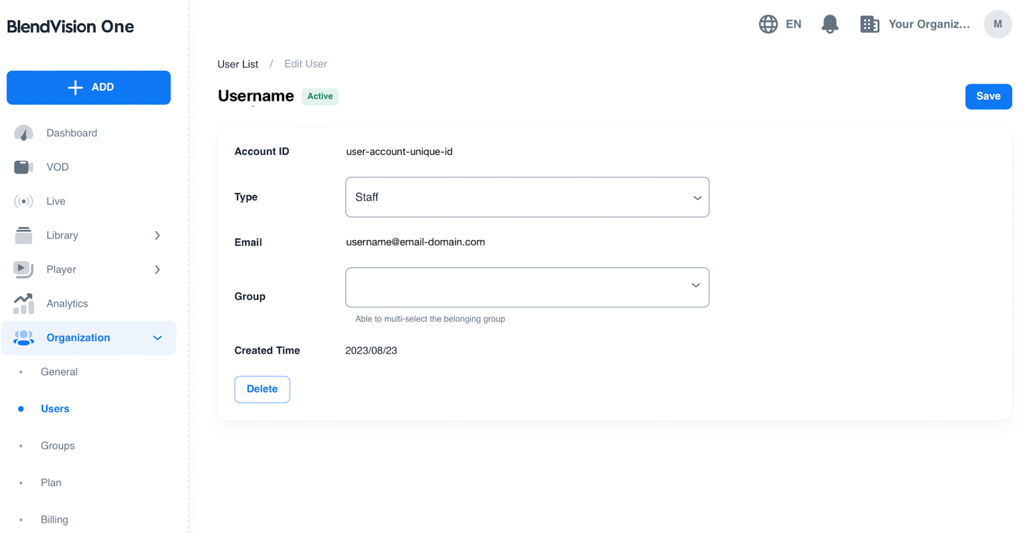Click the organization building icon
The width and height of the screenshot is (1026, 533).
pyautogui.click(x=870, y=24)
